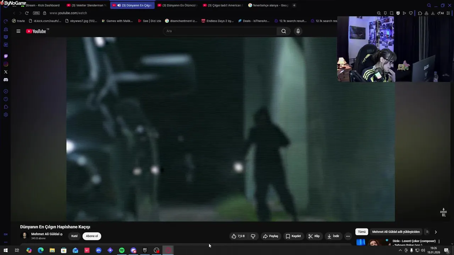The width and height of the screenshot is (454, 255).
Task: Click the Abone ol subscribe button
Action: point(92,236)
